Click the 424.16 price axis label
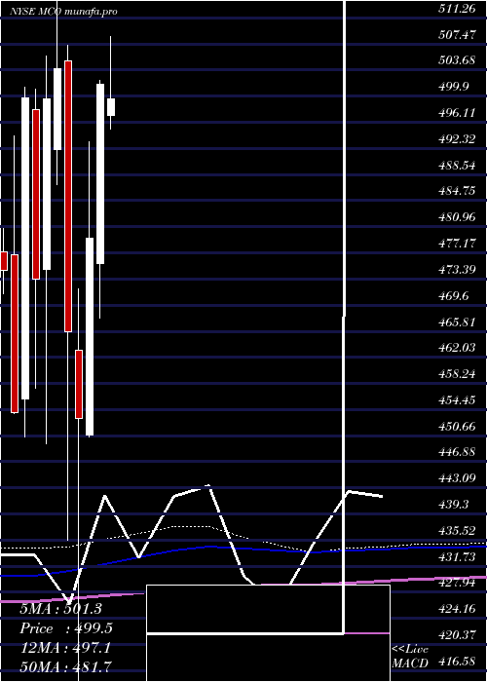 457,608
